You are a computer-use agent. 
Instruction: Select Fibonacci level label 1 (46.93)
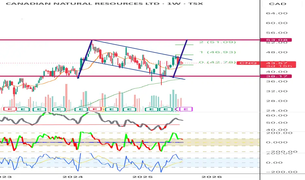[218, 52]
